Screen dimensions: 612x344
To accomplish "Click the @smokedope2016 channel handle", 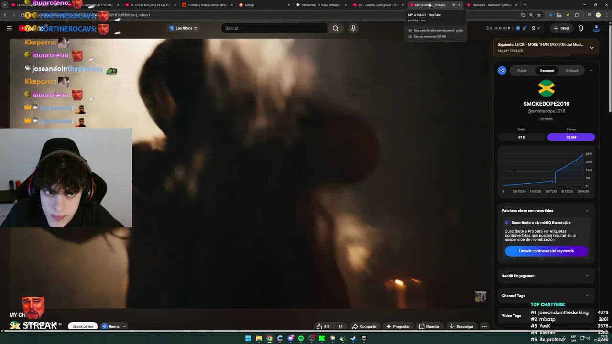I will click(546, 111).
